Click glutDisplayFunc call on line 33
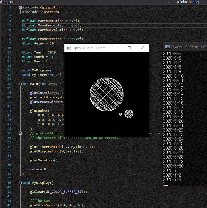This screenshot has height=208, width=207. point(56,151)
